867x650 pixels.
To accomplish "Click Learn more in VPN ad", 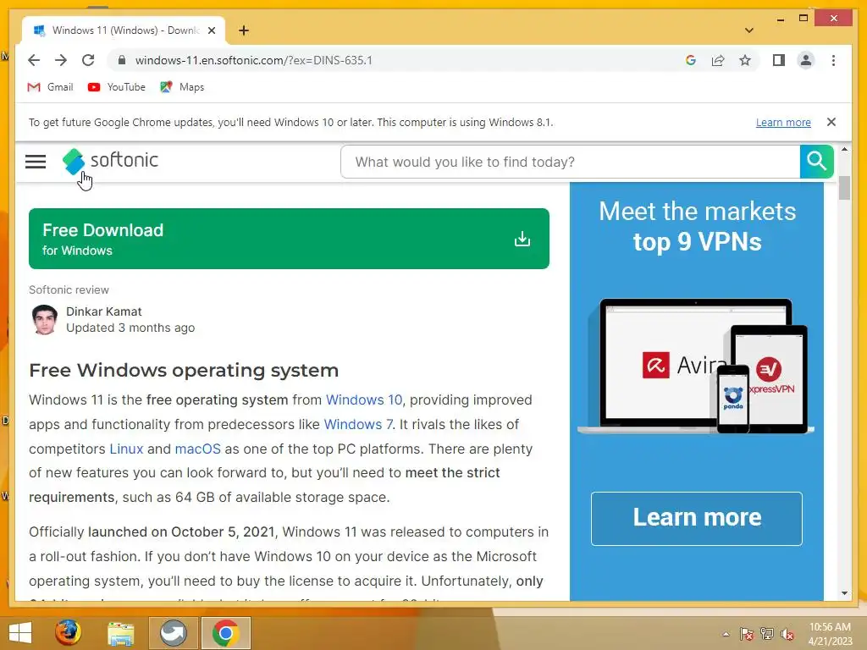I will [697, 519].
